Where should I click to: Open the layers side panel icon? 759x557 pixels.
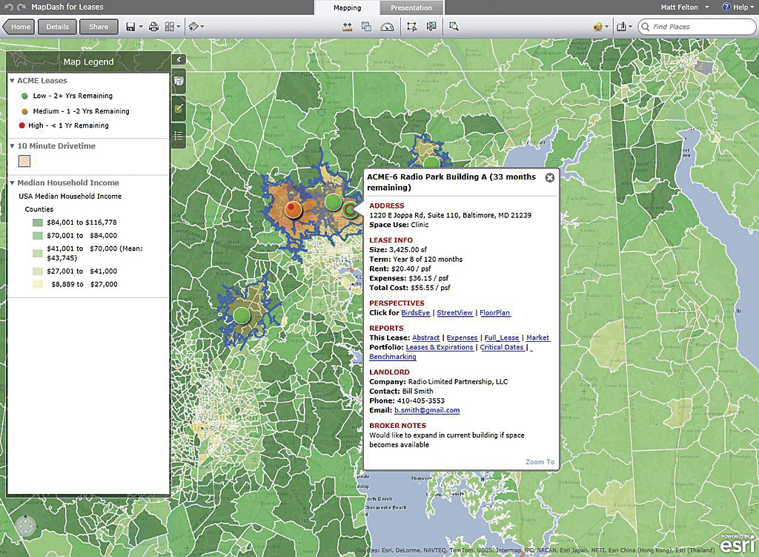point(179,81)
